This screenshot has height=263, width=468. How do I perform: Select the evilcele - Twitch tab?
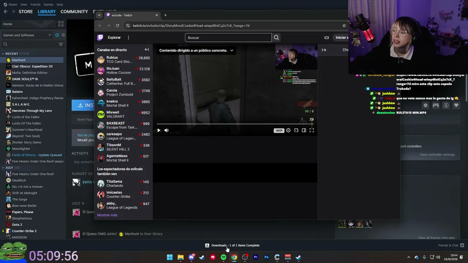point(132,15)
